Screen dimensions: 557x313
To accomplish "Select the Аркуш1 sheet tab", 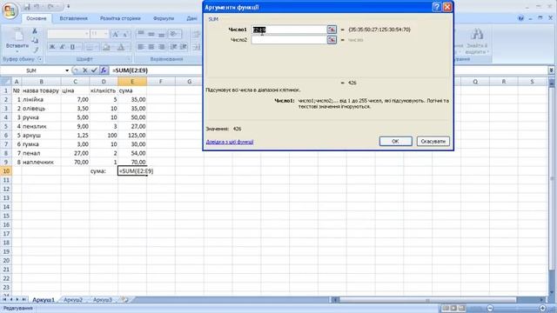I will [x=44, y=300].
